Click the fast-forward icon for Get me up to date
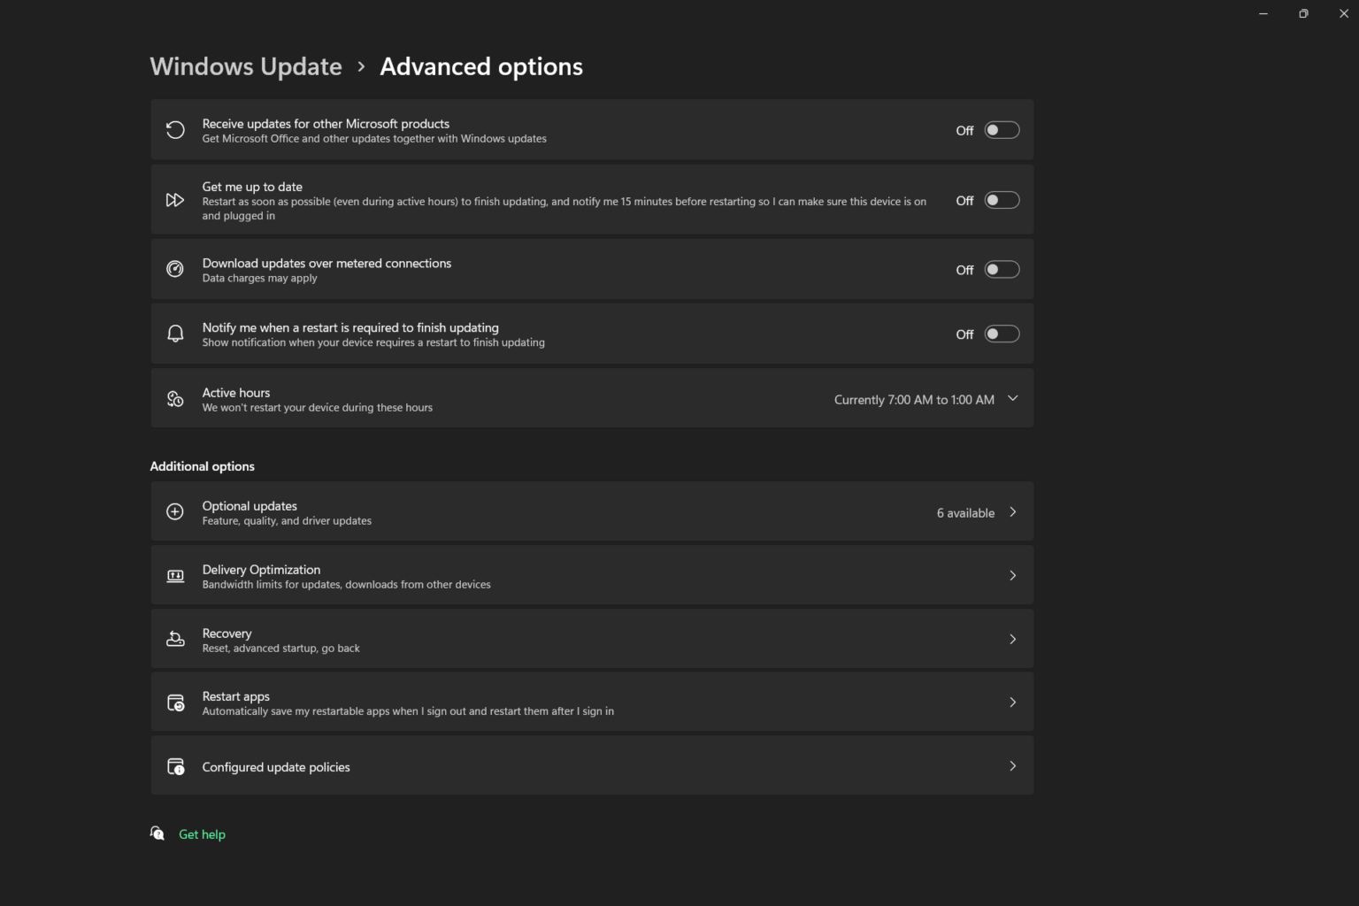This screenshot has width=1359, height=906. click(x=175, y=200)
